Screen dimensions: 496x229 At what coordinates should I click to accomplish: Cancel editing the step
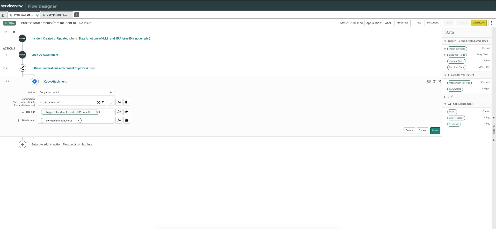(422, 130)
